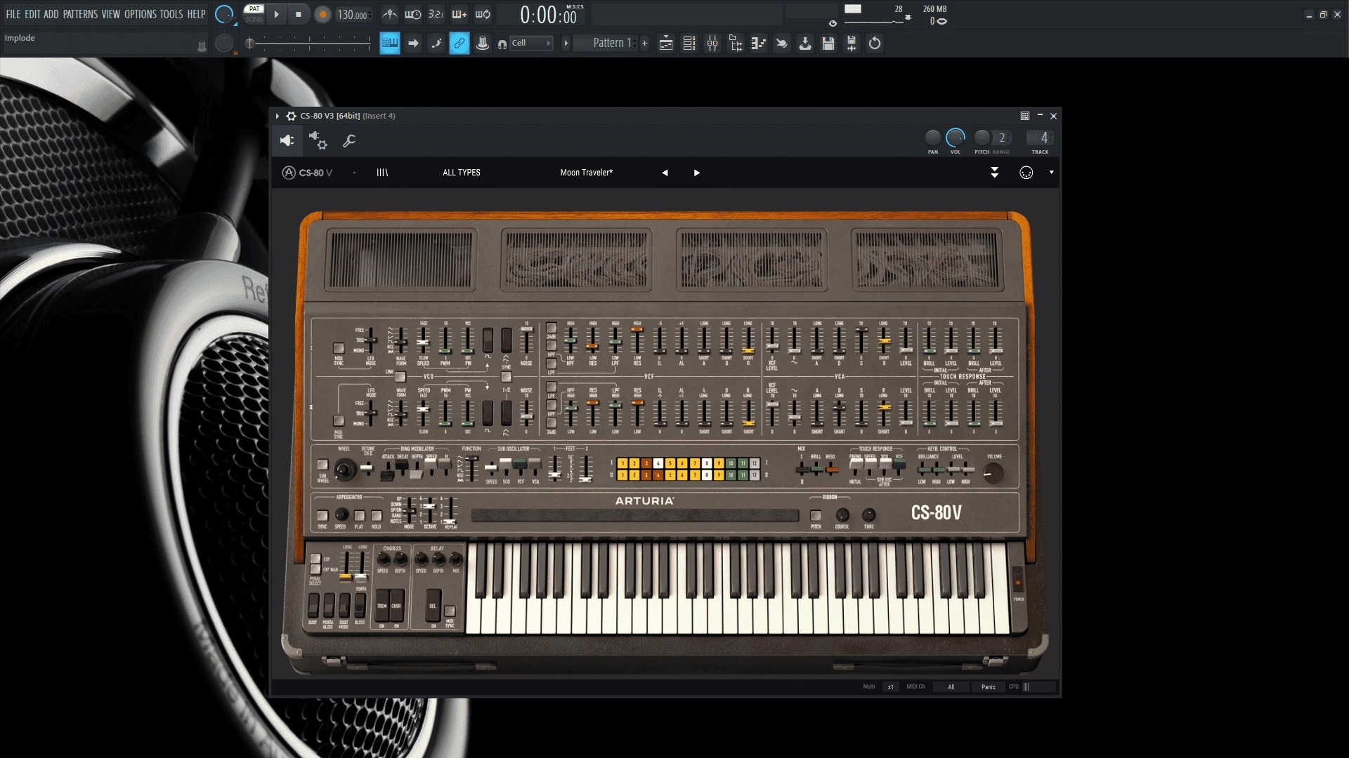Image resolution: width=1349 pixels, height=758 pixels.
Task: Click the link/multilink controllers icon
Action: point(460,44)
